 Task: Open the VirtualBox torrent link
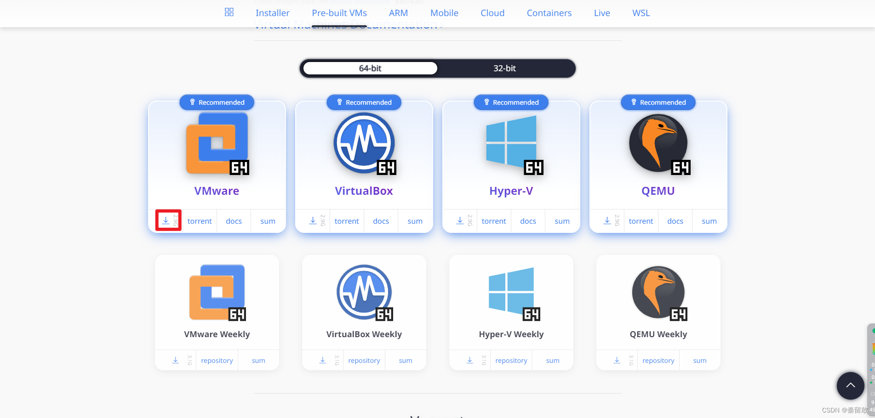coord(347,221)
